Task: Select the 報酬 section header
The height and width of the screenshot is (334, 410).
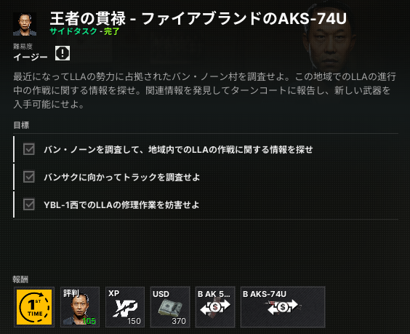Action: click(20, 279)
